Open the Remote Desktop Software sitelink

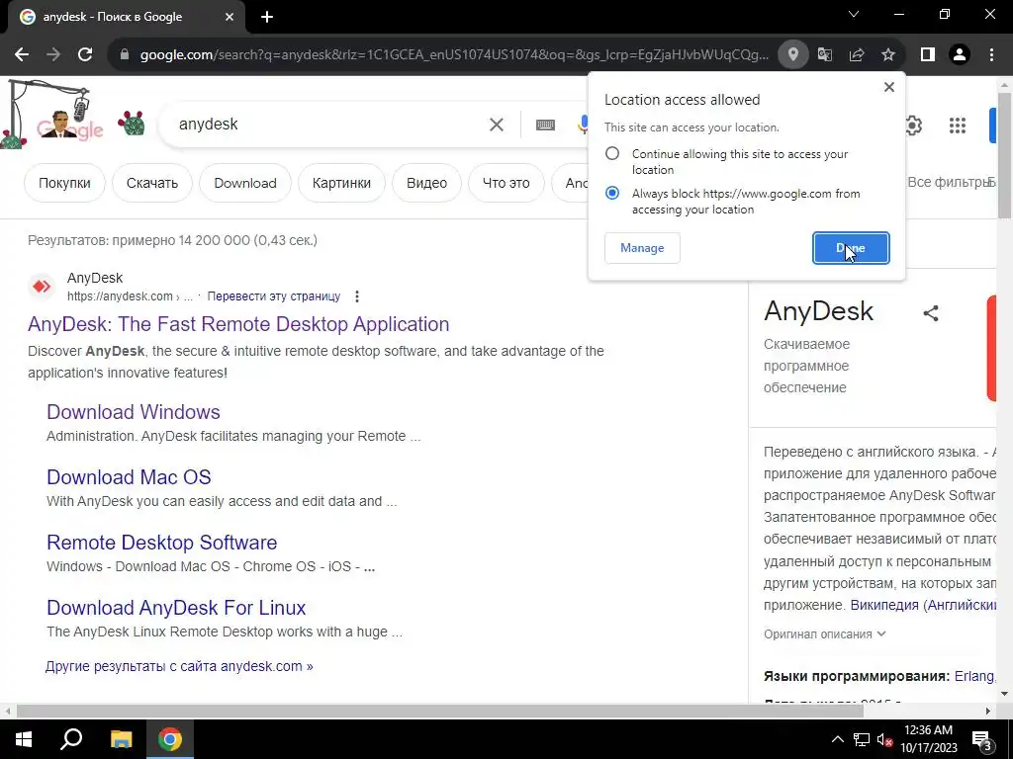pos(162,543)
